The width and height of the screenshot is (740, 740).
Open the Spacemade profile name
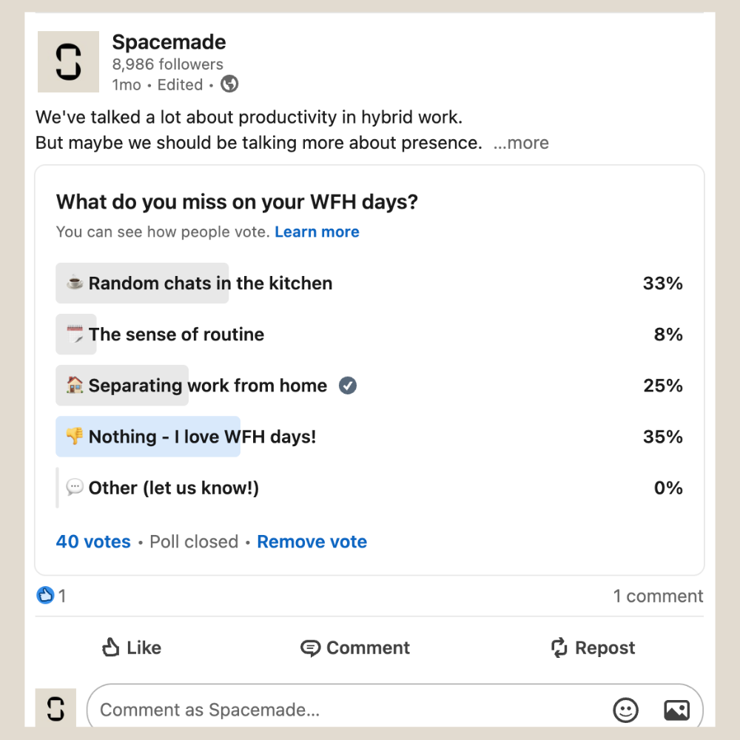pyautogui.click(x=169, y=42)
